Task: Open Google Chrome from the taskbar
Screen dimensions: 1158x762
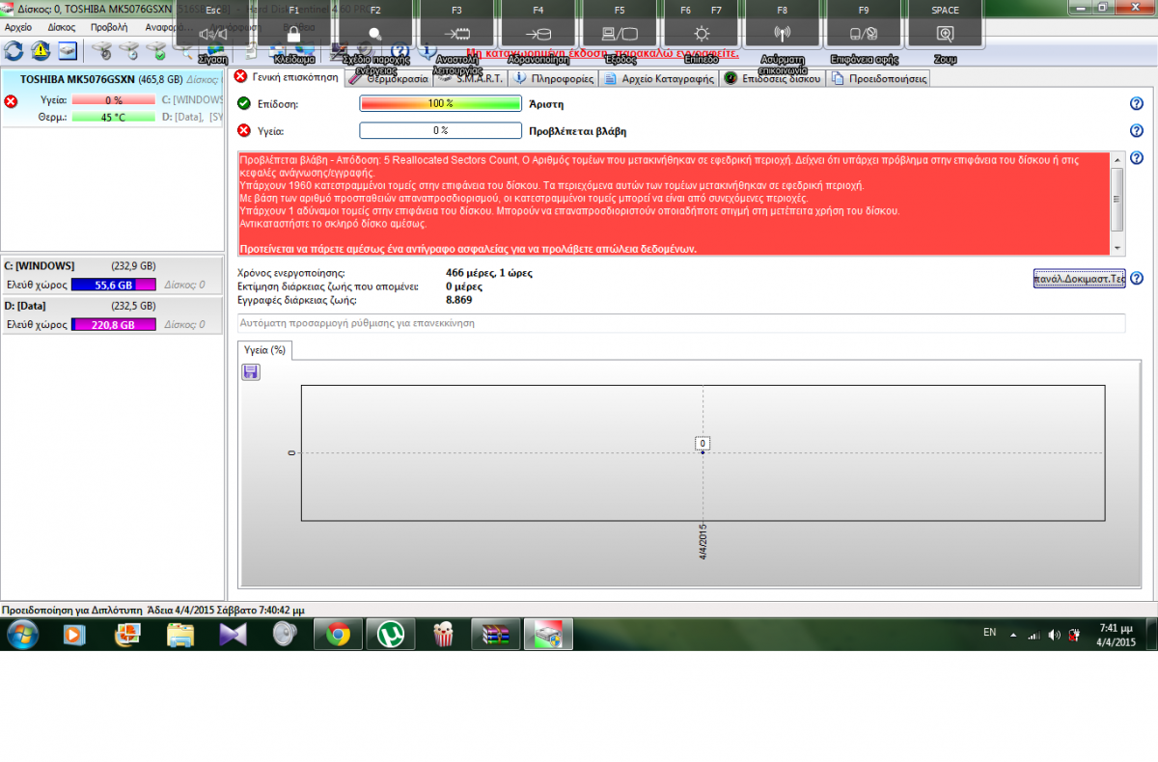Action: 338,635
